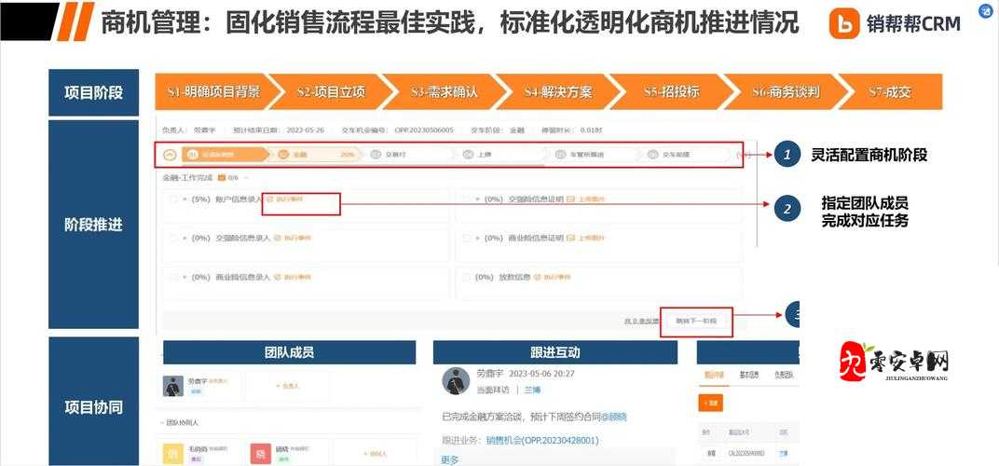Screen dimensions: 999x466
Task: Click the 销帮帮CRM logo icon
Action: click(x=845, y=24)
